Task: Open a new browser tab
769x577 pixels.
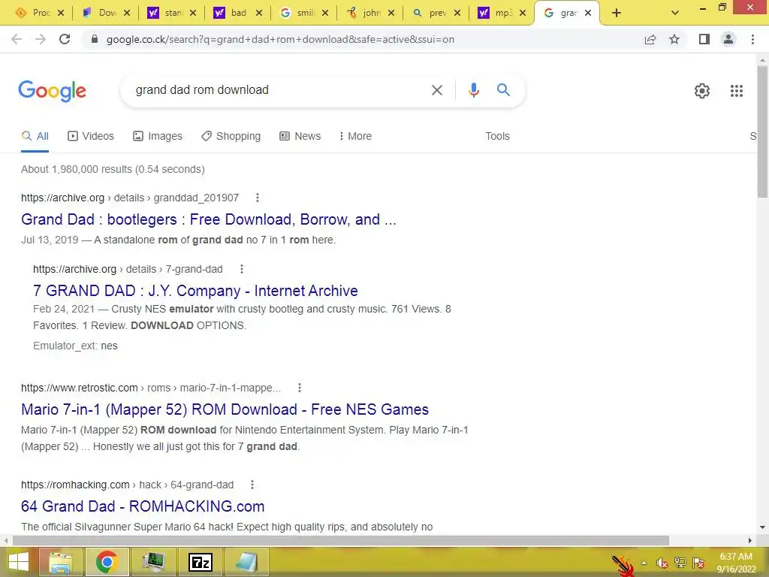Action: pyautogui.click(x=617, y=14)
